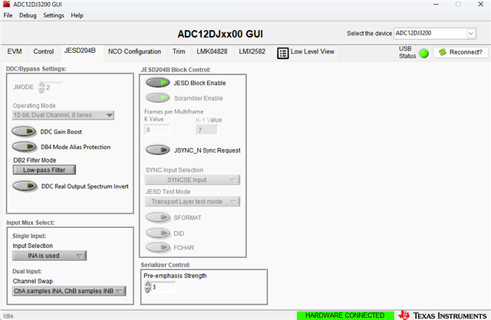Open the Select the device dropdown
491x320 pixels.
(x=435, y=33)
